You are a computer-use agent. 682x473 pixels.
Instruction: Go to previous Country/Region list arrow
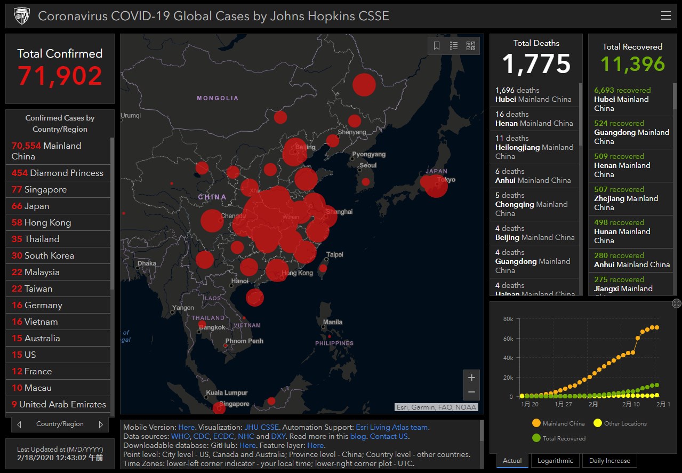point(20,424)
